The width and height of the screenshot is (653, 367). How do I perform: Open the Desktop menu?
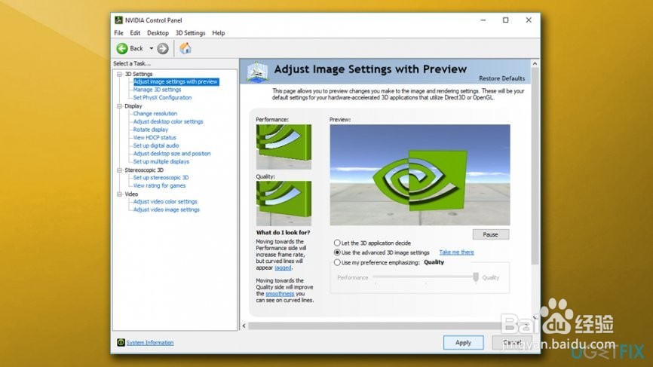pos(158,33)
